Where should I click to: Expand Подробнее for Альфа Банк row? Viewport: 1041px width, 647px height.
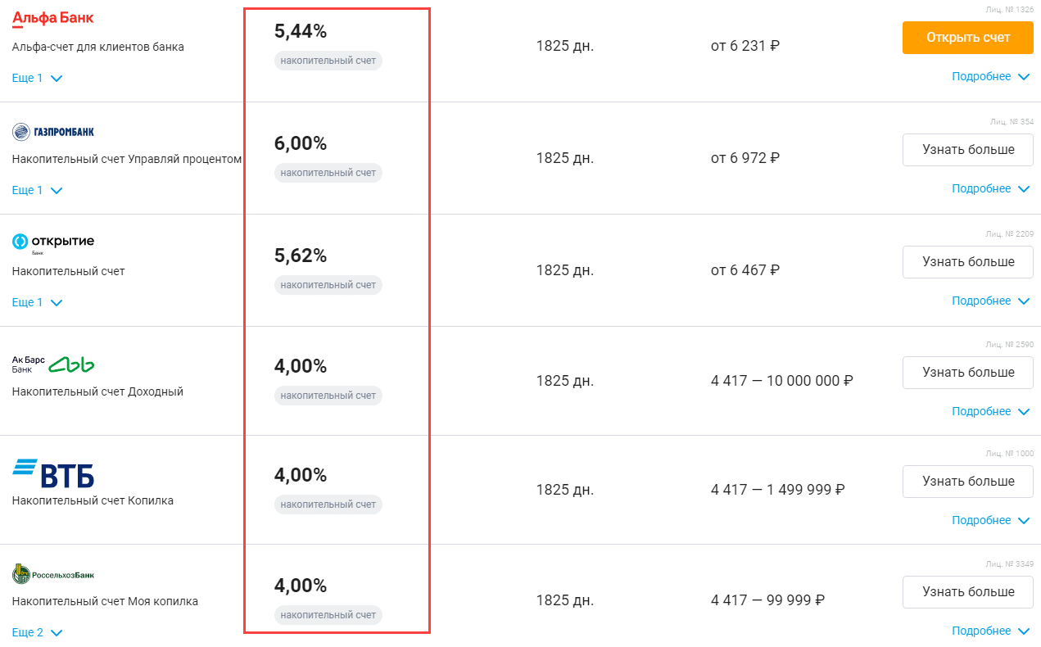coord(989,77)
